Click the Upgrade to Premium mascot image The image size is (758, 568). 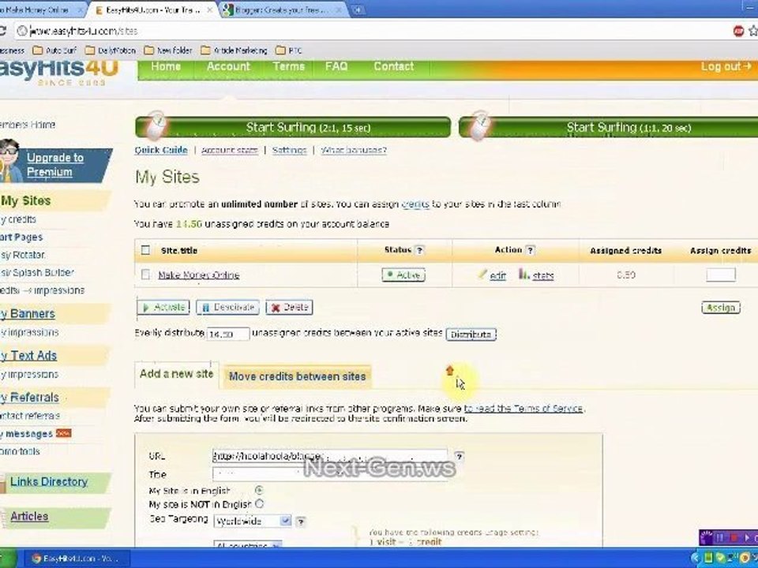[9, 160]
